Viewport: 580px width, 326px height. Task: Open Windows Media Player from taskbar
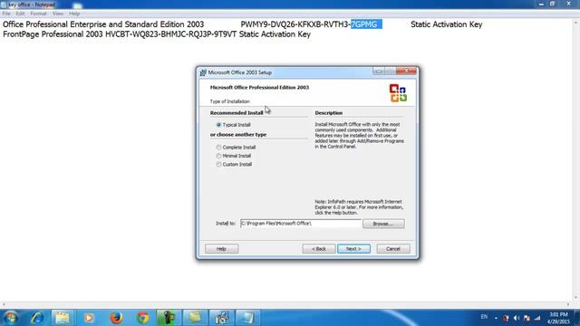pyautogui.click(x=89, y=318)
